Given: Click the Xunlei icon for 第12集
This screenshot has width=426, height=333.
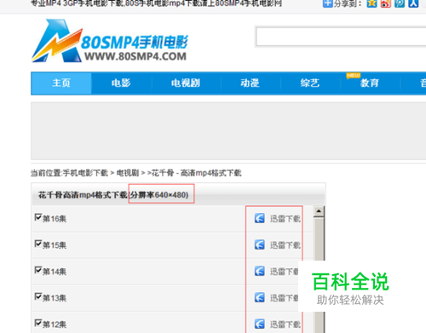Looking at the screenshot, I should point(260,324).
